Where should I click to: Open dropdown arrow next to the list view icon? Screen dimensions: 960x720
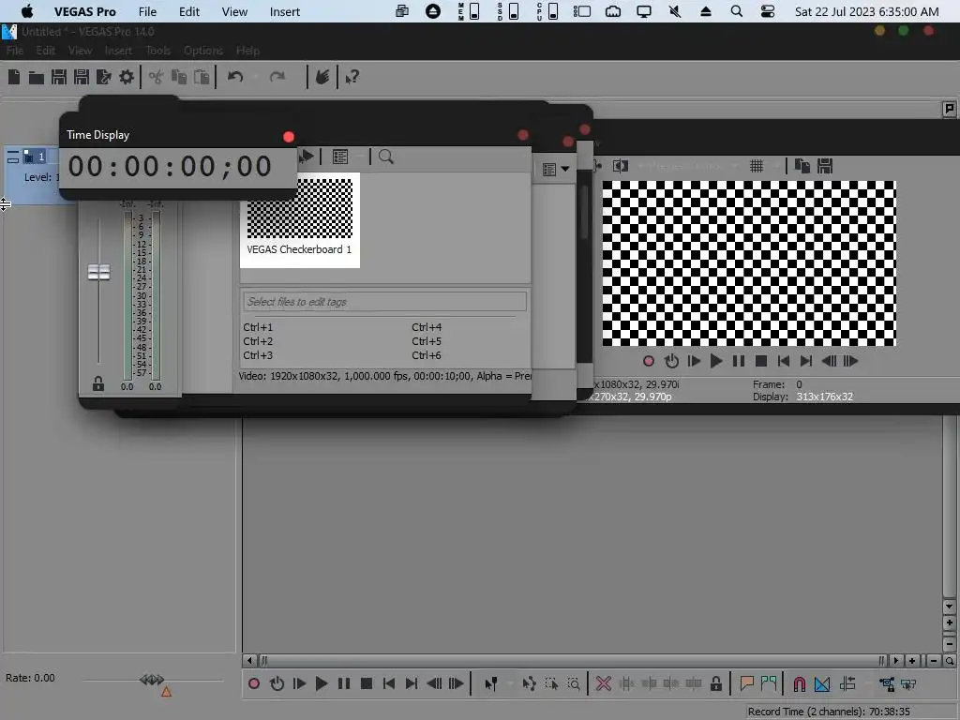[564, 169]
